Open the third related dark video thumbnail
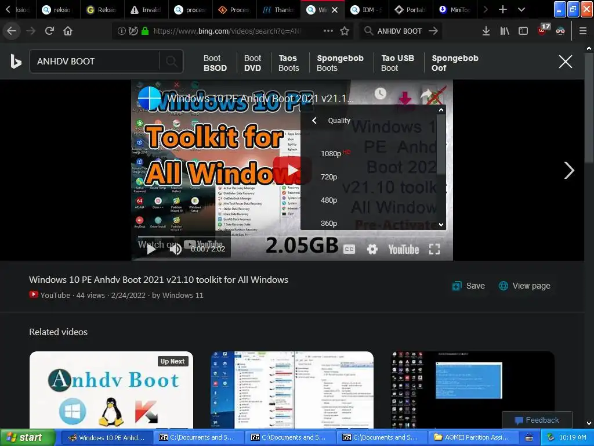594x446 pixels. 473,390
